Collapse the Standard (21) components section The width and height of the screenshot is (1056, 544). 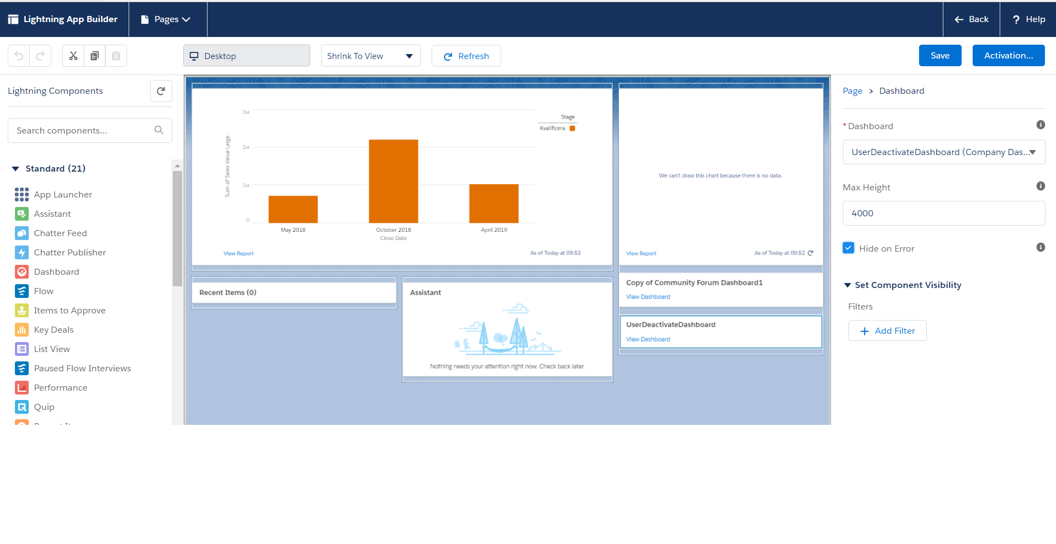(15, 169)
